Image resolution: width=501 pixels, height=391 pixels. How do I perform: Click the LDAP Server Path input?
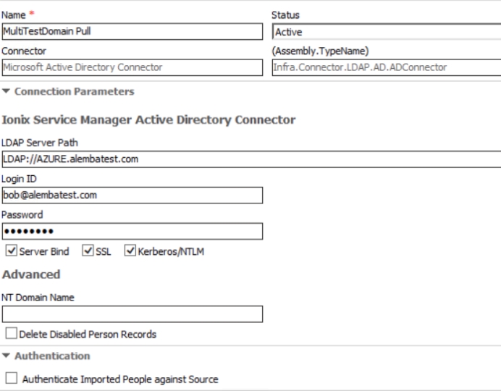(250, 159)
